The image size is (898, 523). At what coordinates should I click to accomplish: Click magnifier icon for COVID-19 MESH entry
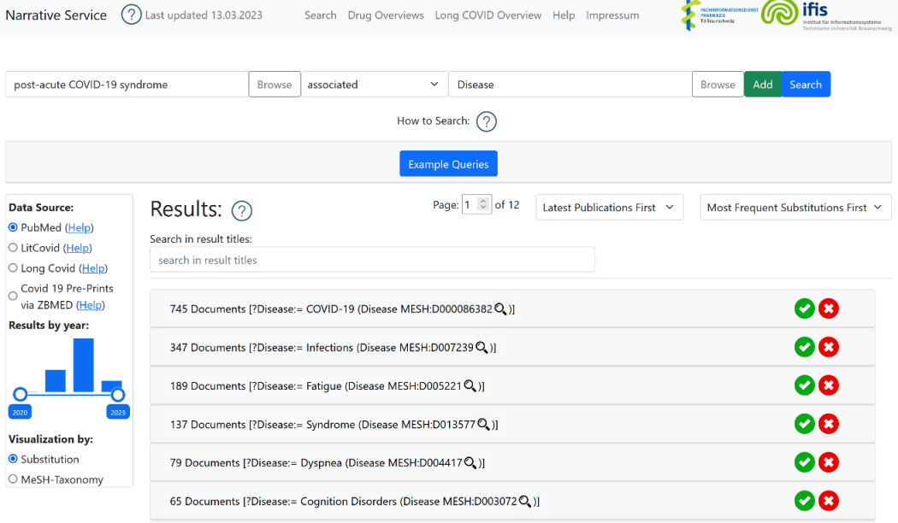point(500,309)
